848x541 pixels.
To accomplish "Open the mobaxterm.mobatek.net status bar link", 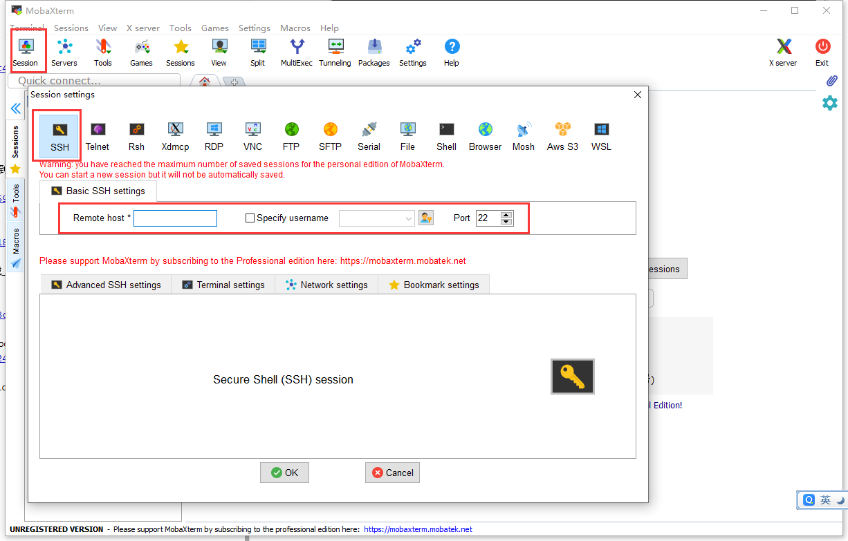I will 418,529.
